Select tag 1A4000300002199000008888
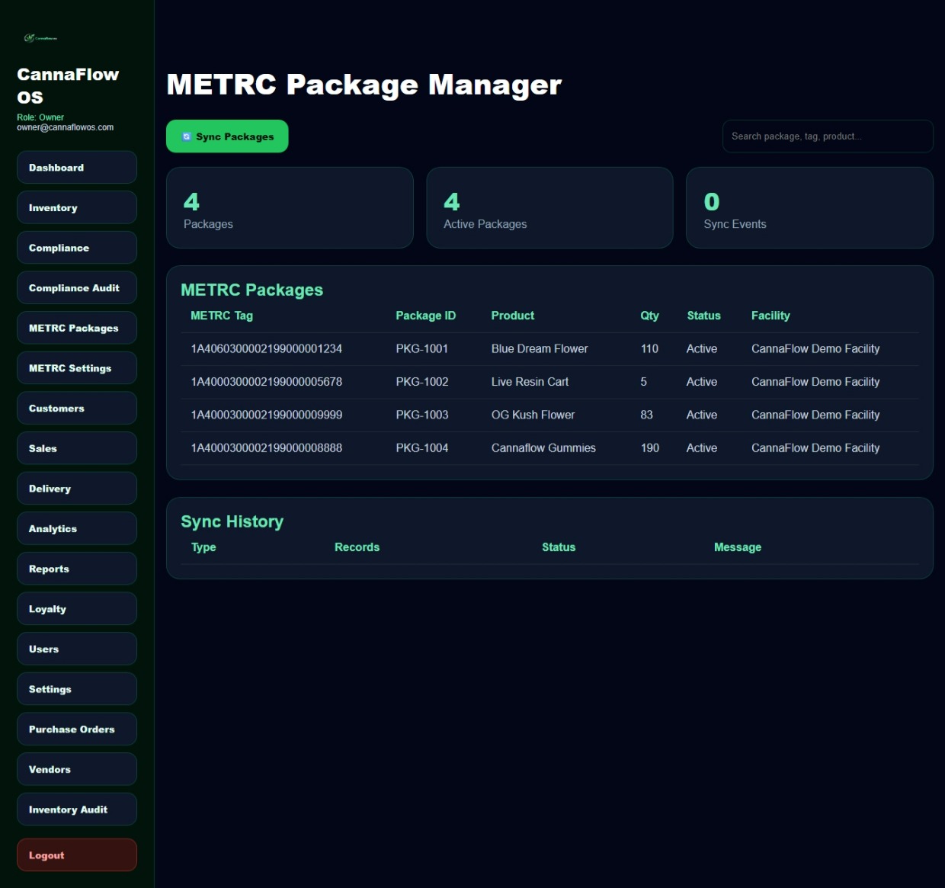The height and width of the screenshot is (888, 945). click(x=267, y=448)
